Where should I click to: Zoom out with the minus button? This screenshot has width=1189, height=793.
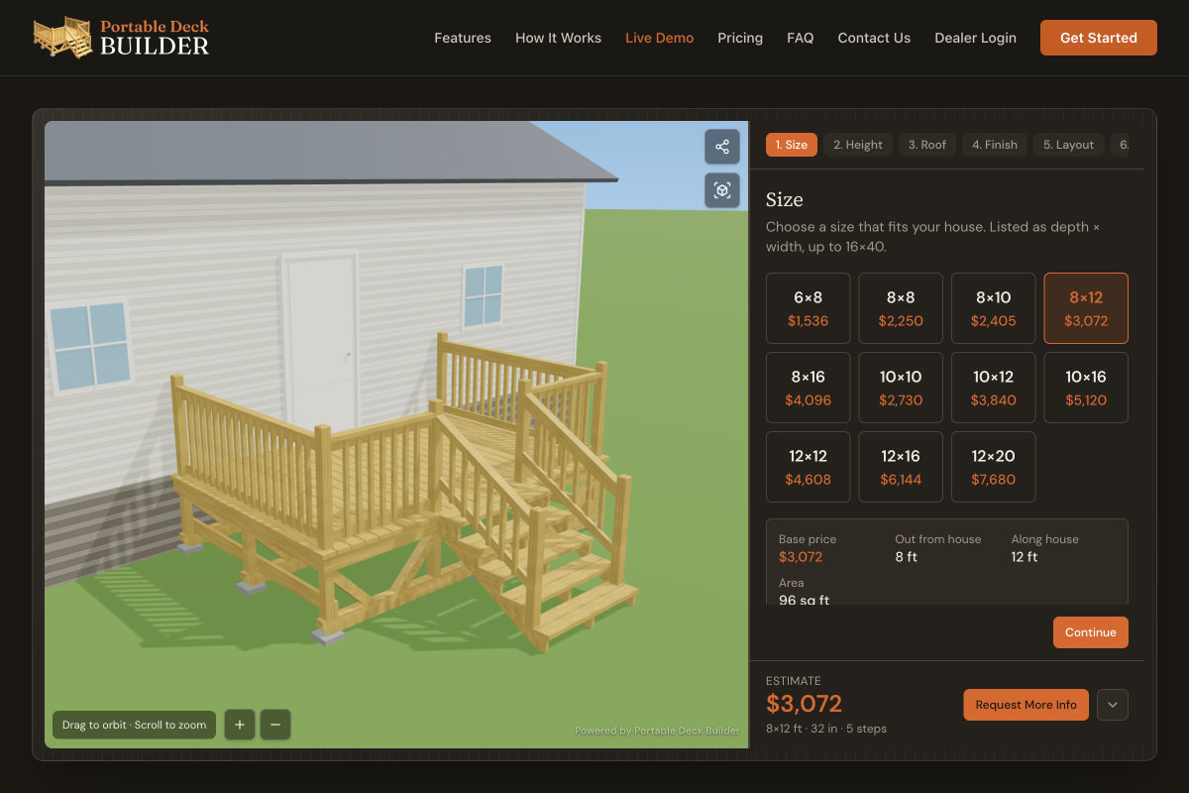275,725
